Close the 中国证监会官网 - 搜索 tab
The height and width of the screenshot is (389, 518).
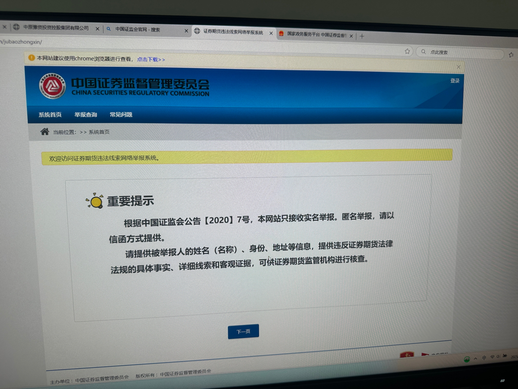(x=186, y=31)
